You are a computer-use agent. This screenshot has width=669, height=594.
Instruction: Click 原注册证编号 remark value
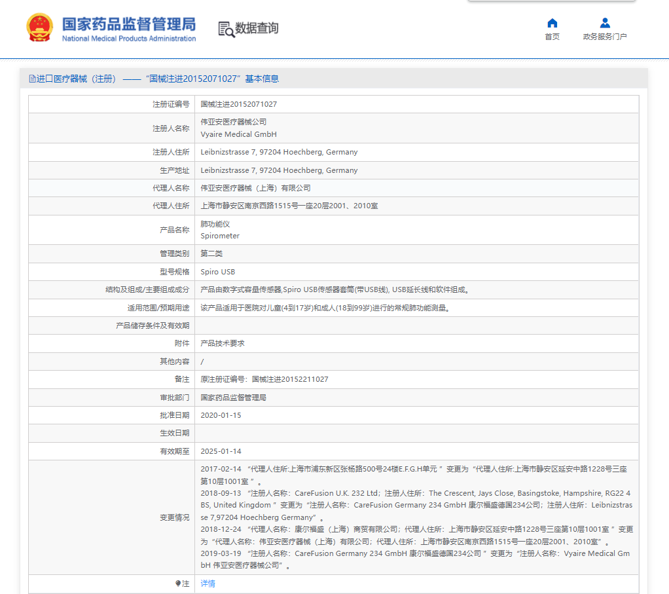264,379
